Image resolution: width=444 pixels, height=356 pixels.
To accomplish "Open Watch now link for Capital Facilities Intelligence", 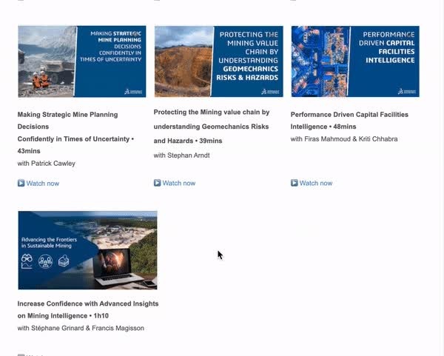I will [316, 183].
